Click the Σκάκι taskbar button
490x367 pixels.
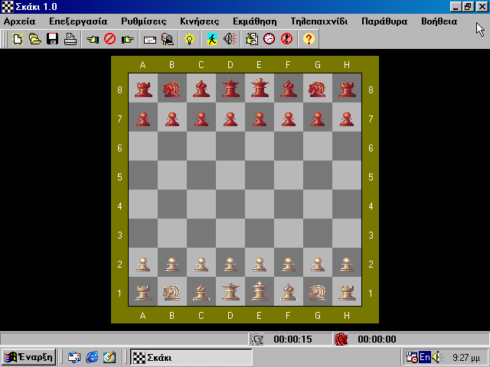191,357
